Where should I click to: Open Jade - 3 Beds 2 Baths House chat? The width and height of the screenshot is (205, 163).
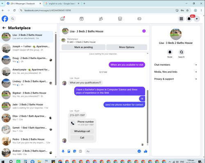coord(27,106)
